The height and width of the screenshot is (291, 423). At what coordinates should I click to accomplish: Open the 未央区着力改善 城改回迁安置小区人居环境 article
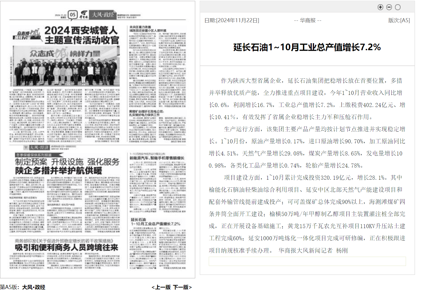pos(148,29)
